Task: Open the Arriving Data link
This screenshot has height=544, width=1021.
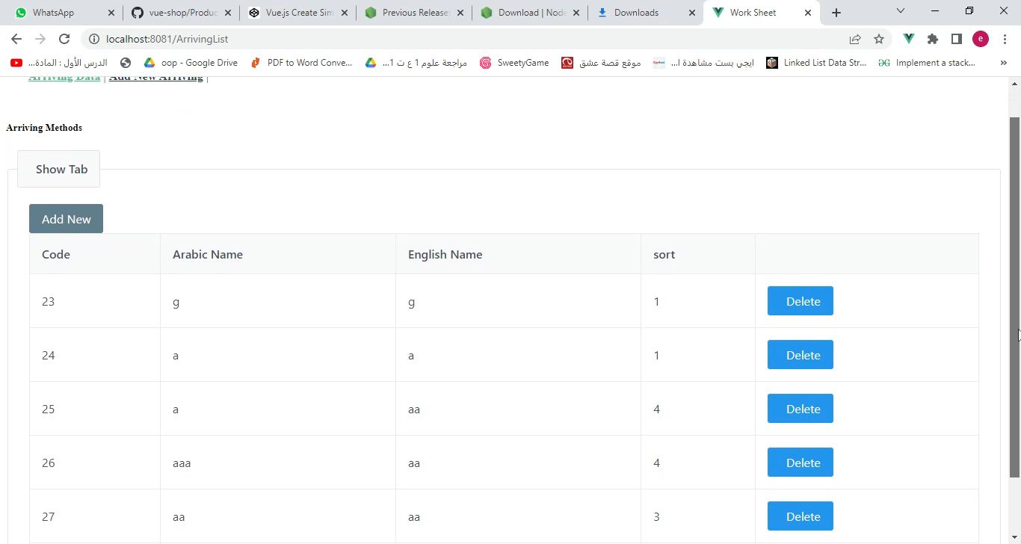Action: pos(64,76)
